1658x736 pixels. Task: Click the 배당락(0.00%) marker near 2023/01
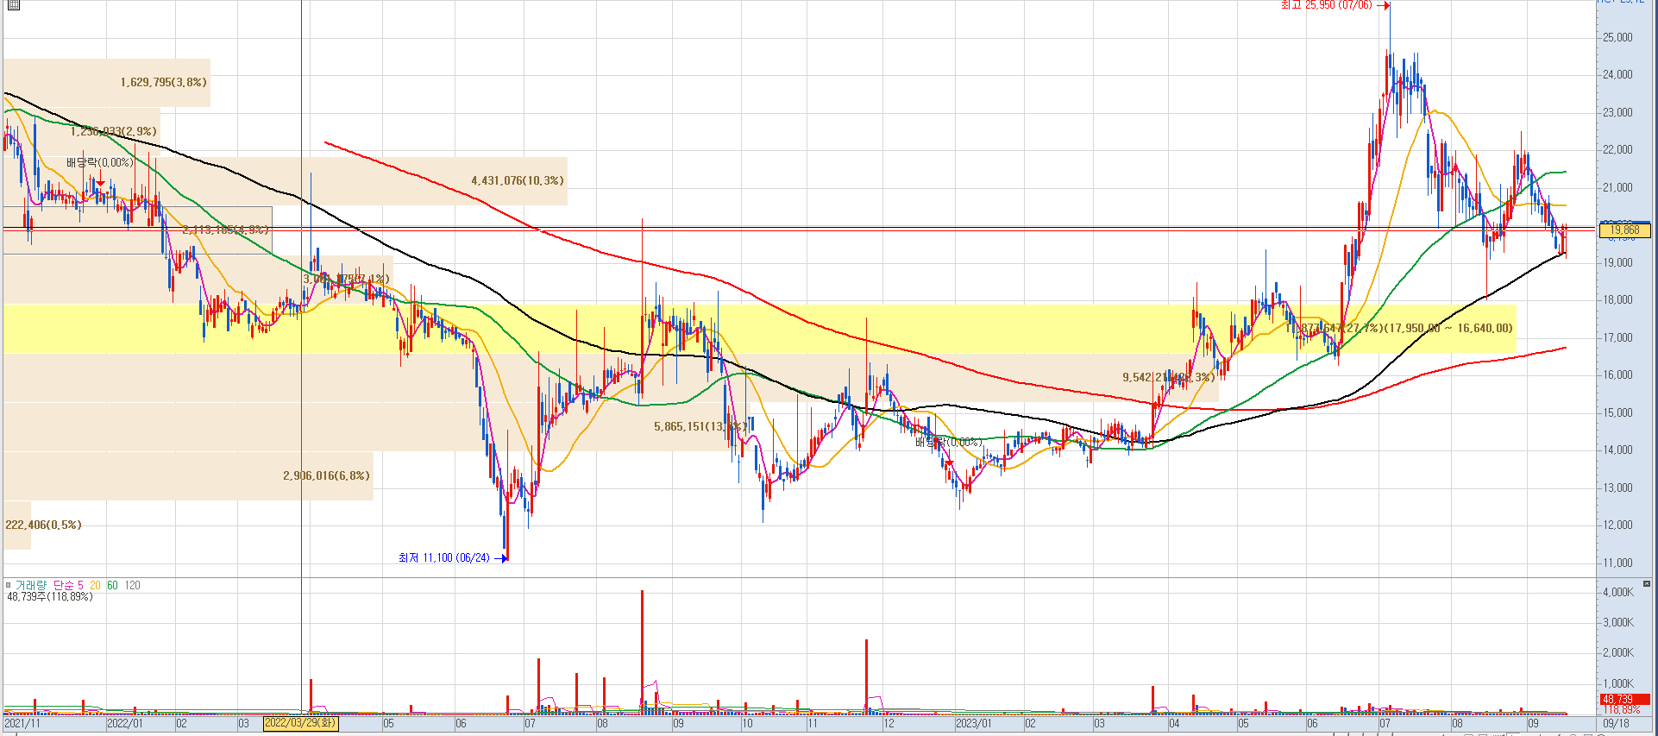[948, 443]
